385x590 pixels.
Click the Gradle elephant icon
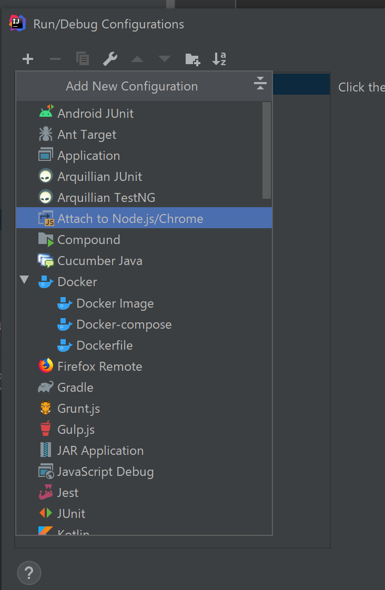point(46,387)
